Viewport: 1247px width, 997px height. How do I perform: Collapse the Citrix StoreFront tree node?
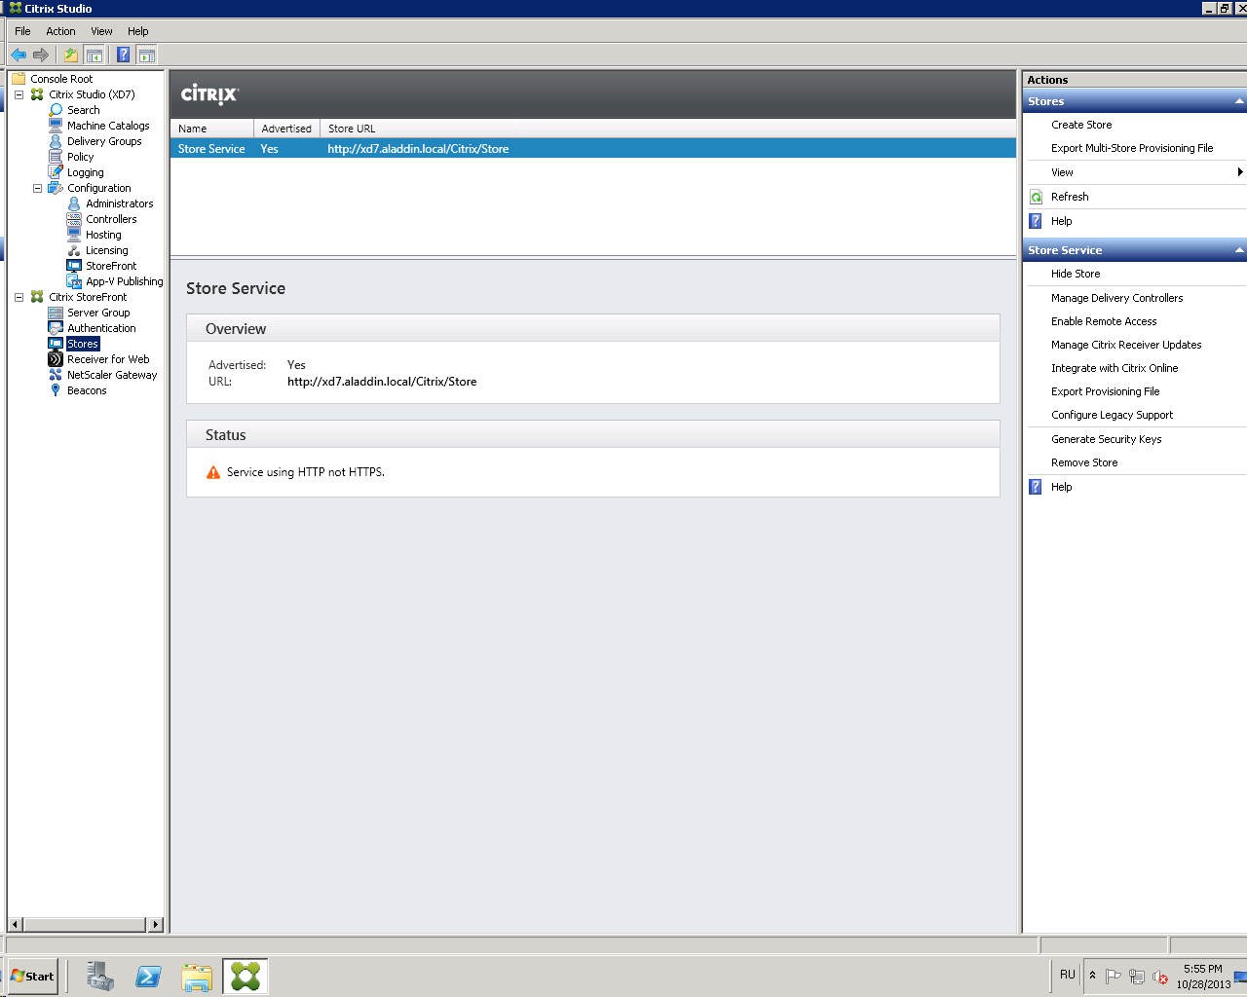(x=19, y=297)
